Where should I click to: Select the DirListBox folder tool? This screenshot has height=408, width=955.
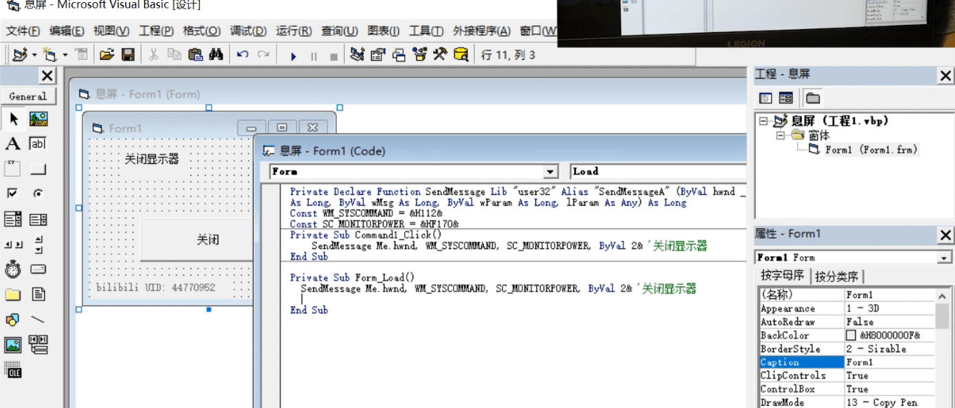click(13, 295)
